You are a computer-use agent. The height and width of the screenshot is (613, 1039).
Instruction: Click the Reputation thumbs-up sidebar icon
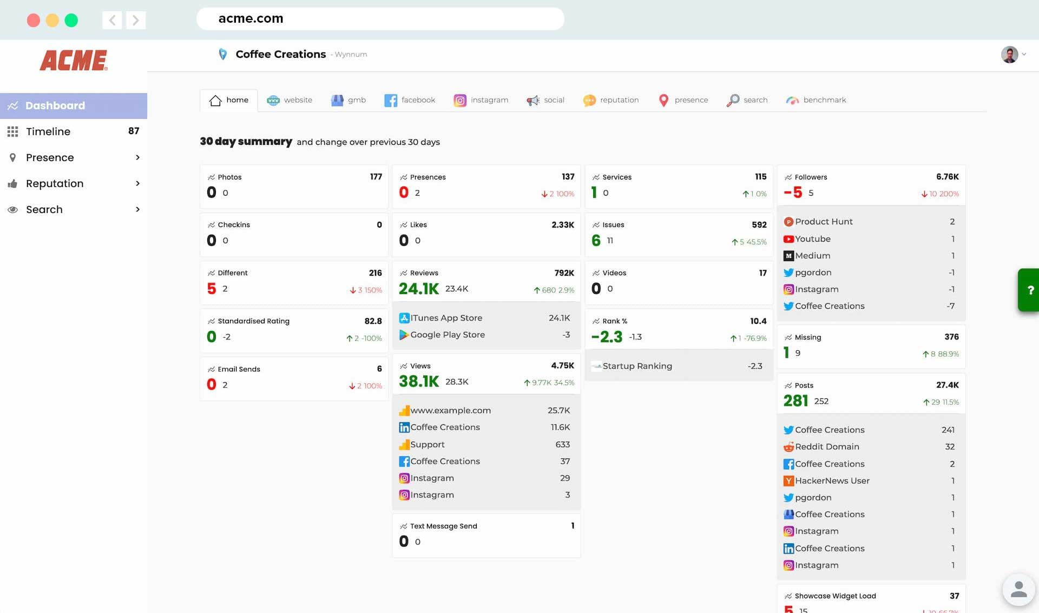click(x=12, y=184)
